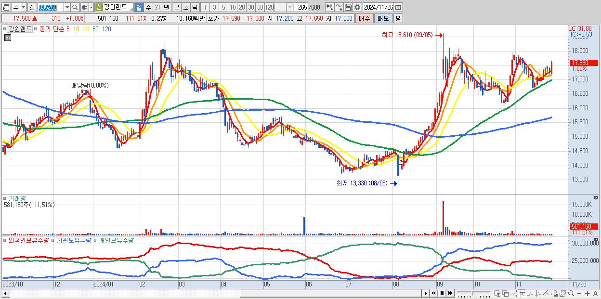This screenshot has width=601, height=299.
Task: Toggle the small square before 종가 단순 legend
Action: pos(36,29)
